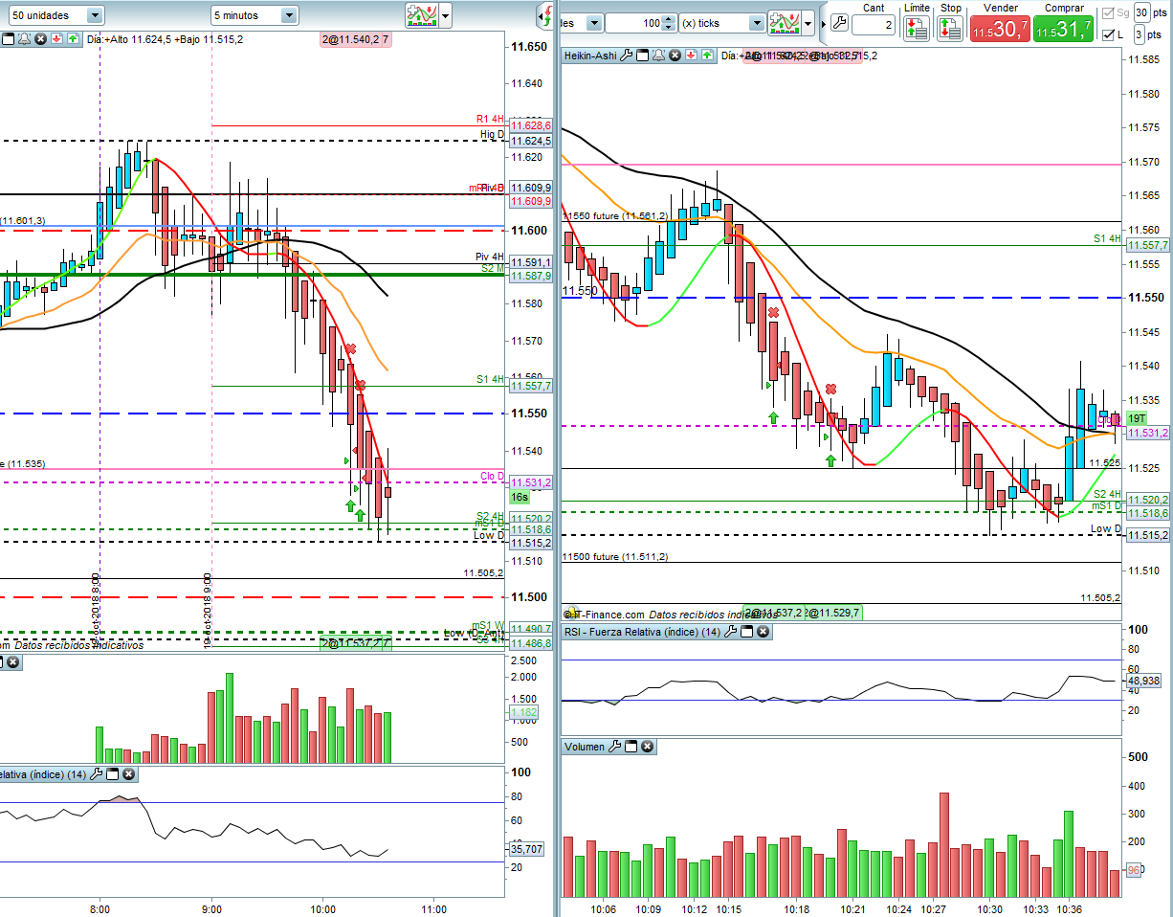Click the 19T tick counter label on right chart
Screen dimensions: 1173x917
pos(1137,419)
